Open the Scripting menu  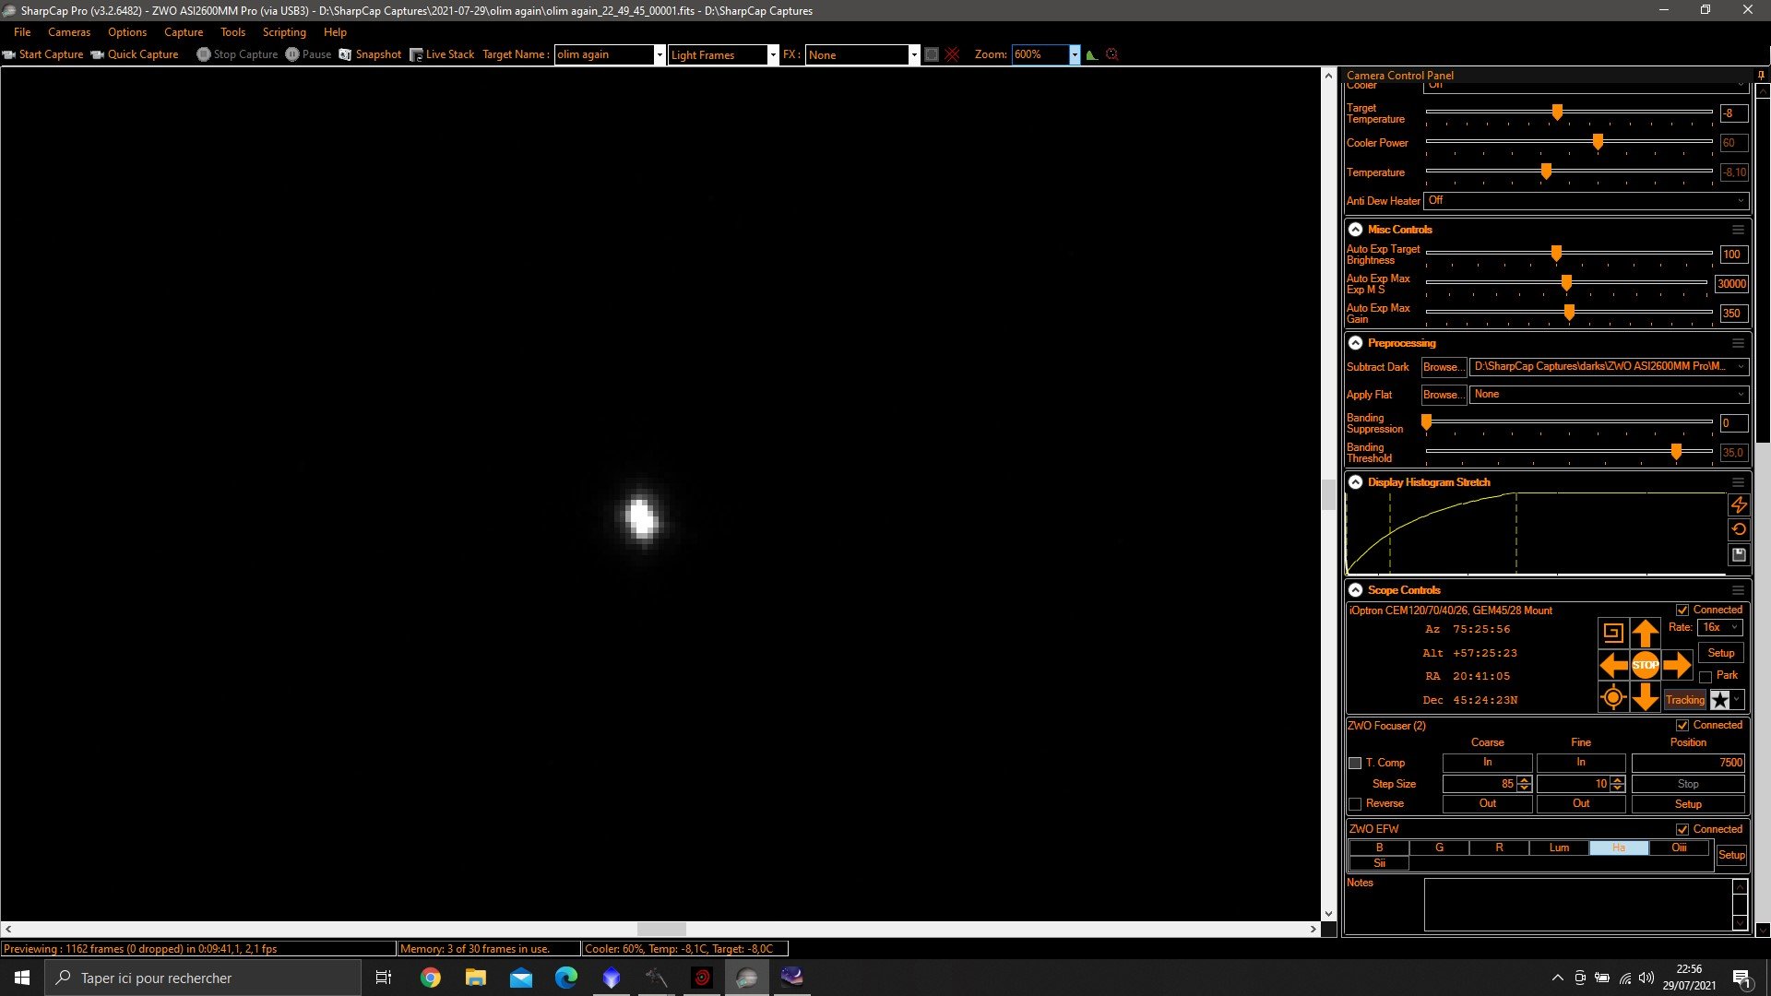(284, 32)
